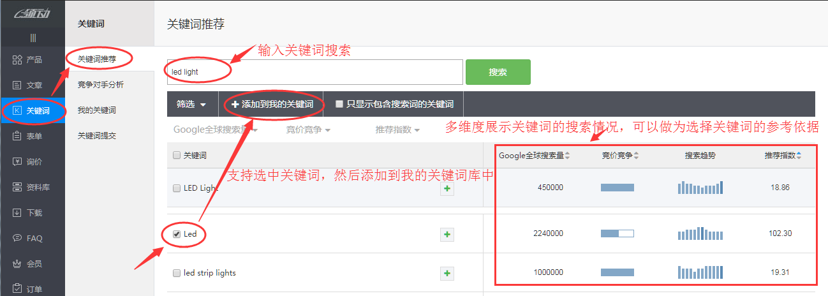The width and height of the screenshot is (828, 296).
Task: Open 竞争对手分析 submenu item
Action: [100, 84]
